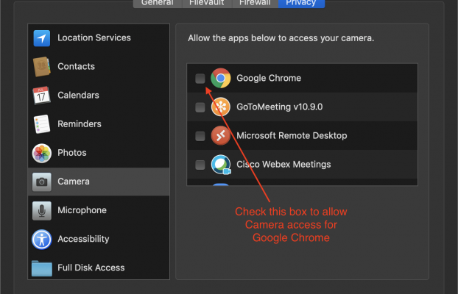Switch to the General tab
Viewport: 458px width, 294px height.
pyautogui.click(x=157, y=3)
